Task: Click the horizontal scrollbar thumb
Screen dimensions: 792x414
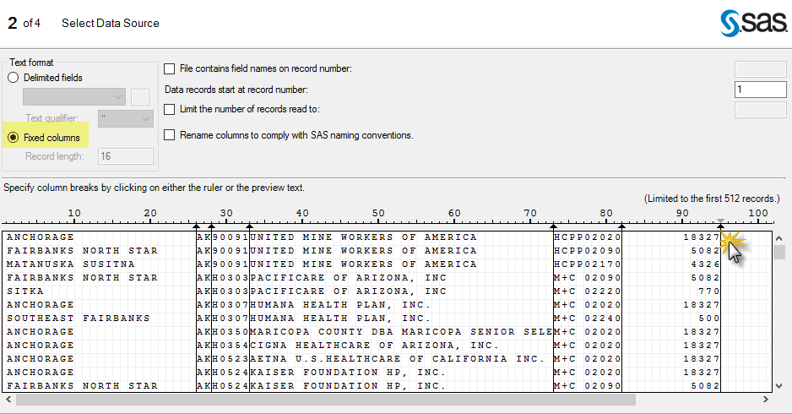Action: [x=326, y=400]
